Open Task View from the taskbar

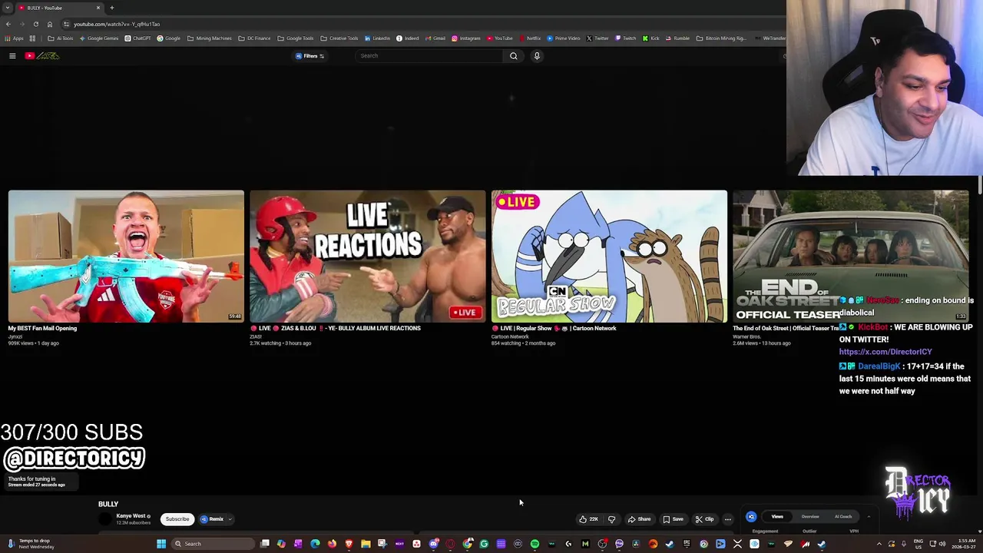pyautogui.click(x=264, y=544)
